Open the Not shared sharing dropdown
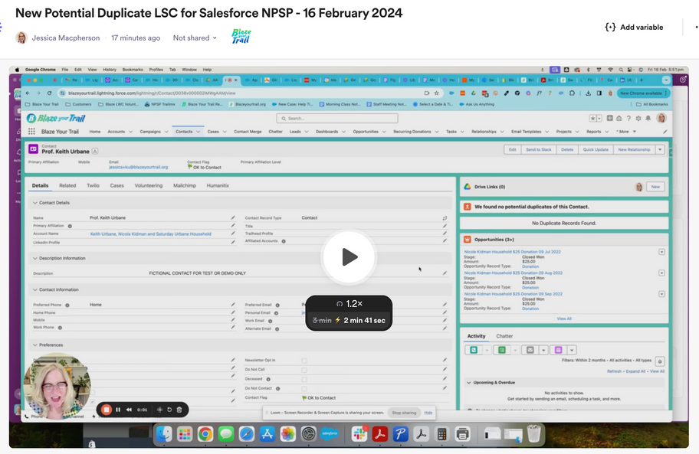This screenshot has width=699, height=454. (195, 38)
